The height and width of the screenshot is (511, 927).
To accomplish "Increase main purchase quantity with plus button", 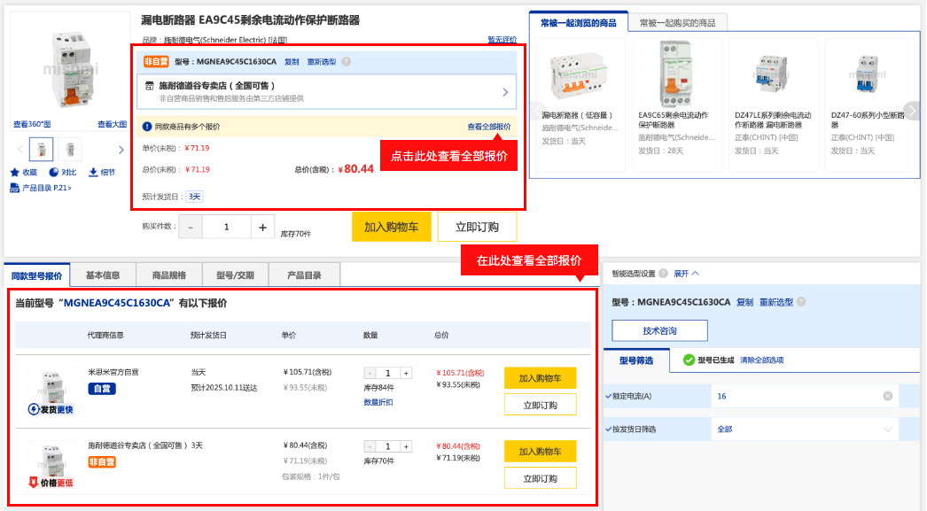I will (x=262, y=228).
